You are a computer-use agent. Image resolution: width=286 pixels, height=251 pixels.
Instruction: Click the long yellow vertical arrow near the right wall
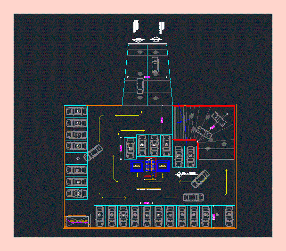[225, 183]
